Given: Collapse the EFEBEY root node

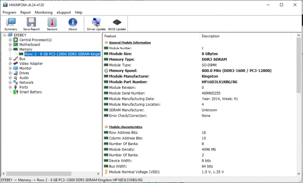Looking at the screenshot, I should 5,35.
